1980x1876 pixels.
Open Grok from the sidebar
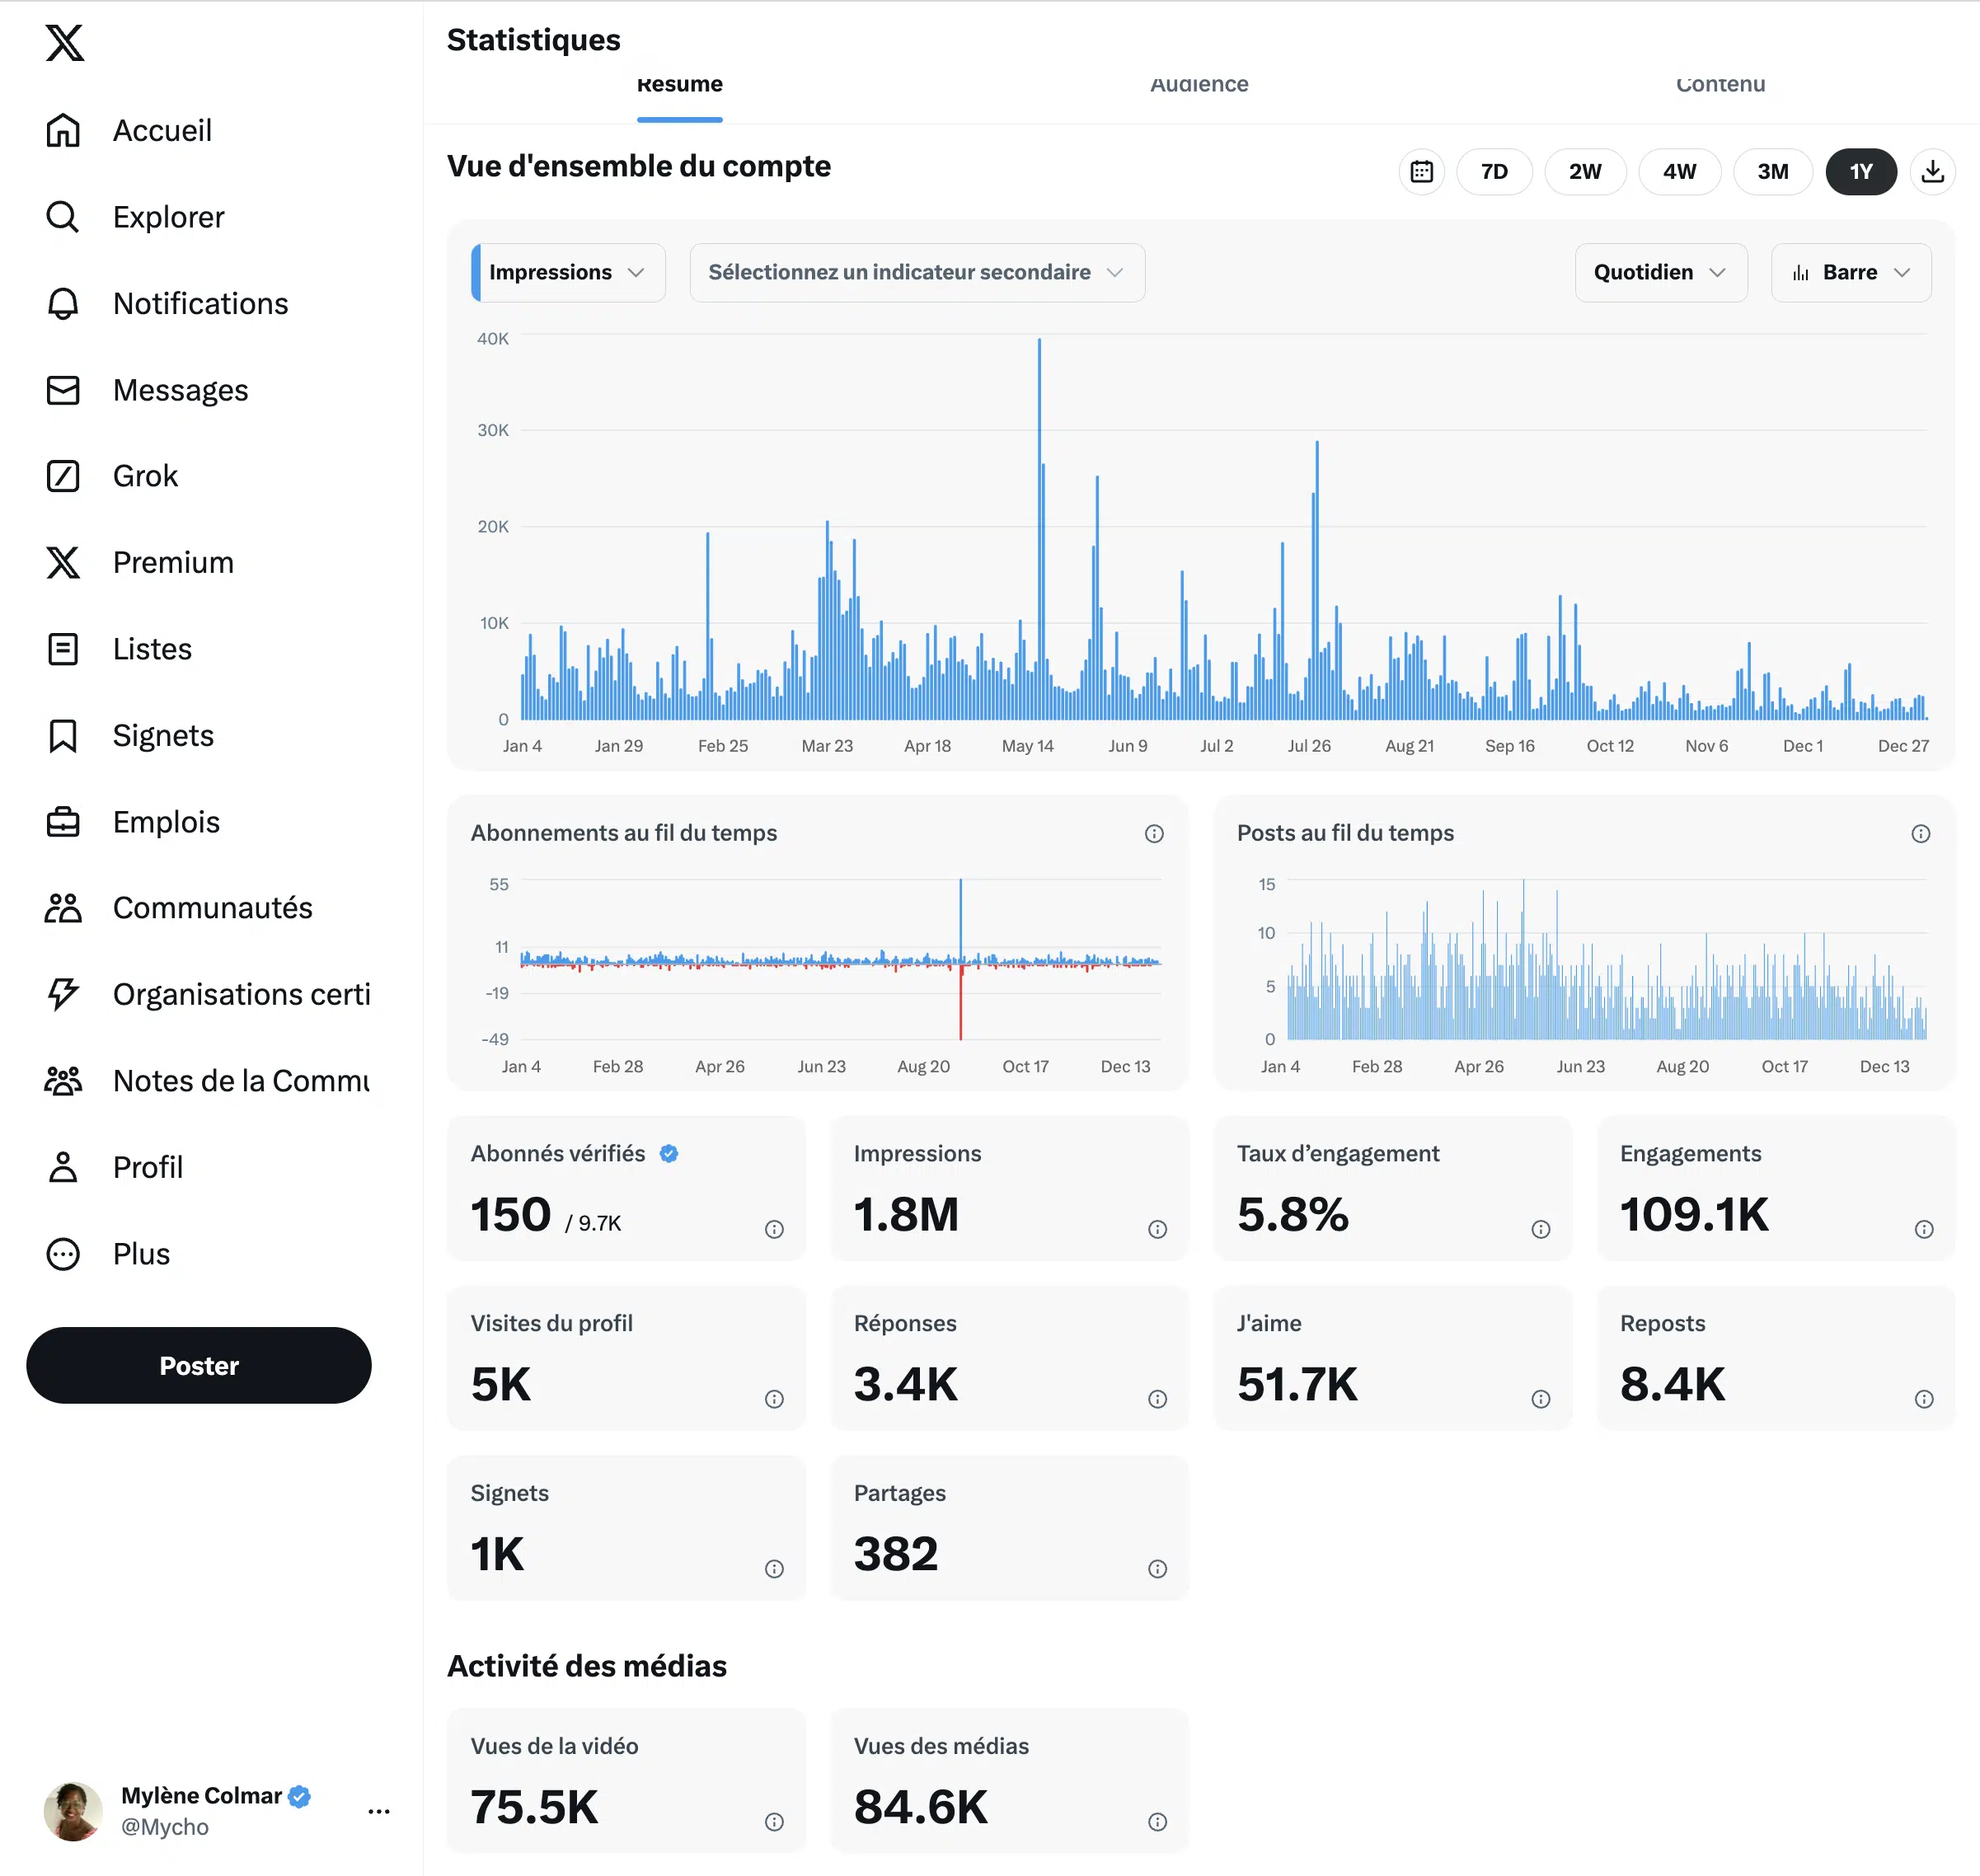pos(144,476)
